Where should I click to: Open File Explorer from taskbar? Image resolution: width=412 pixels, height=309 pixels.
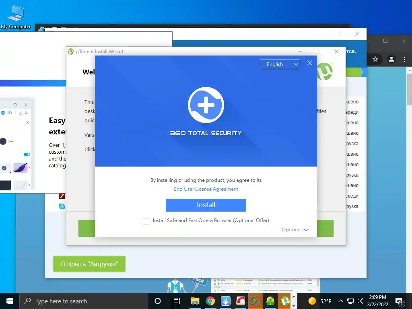pos(195,301)
